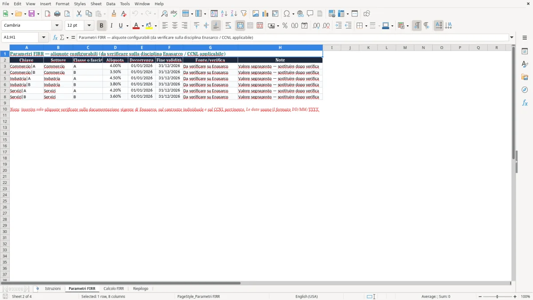
Task: Toggle Italic formatting
Action: [111, 26]
